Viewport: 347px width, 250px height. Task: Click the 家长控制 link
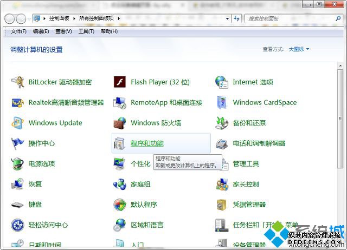(x=246, y=184)
